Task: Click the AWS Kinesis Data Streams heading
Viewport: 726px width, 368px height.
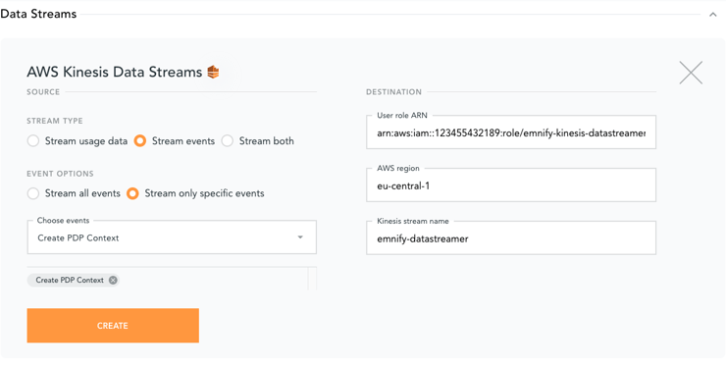Action: pyautogui.click(x=115, y=73)
